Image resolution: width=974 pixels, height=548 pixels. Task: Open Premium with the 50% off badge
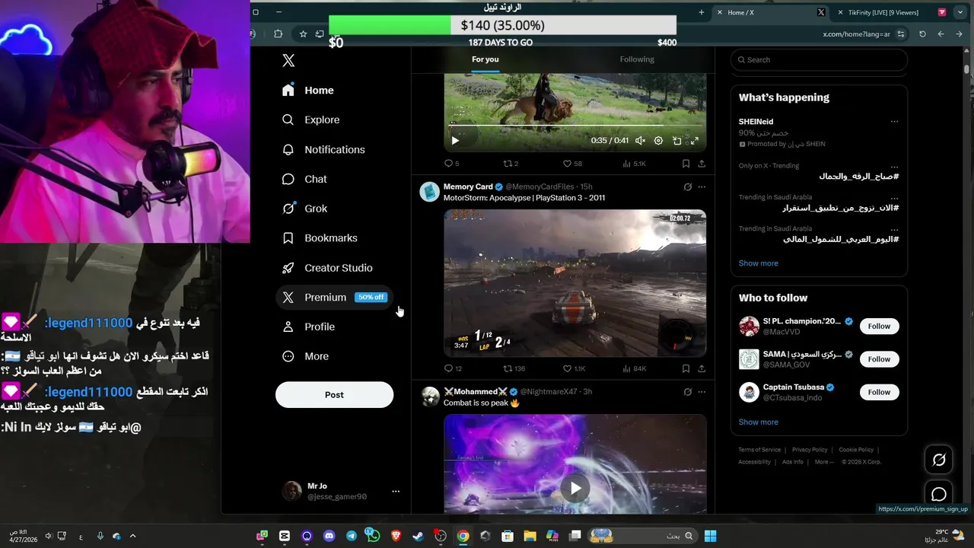click(x=334, y=298)
